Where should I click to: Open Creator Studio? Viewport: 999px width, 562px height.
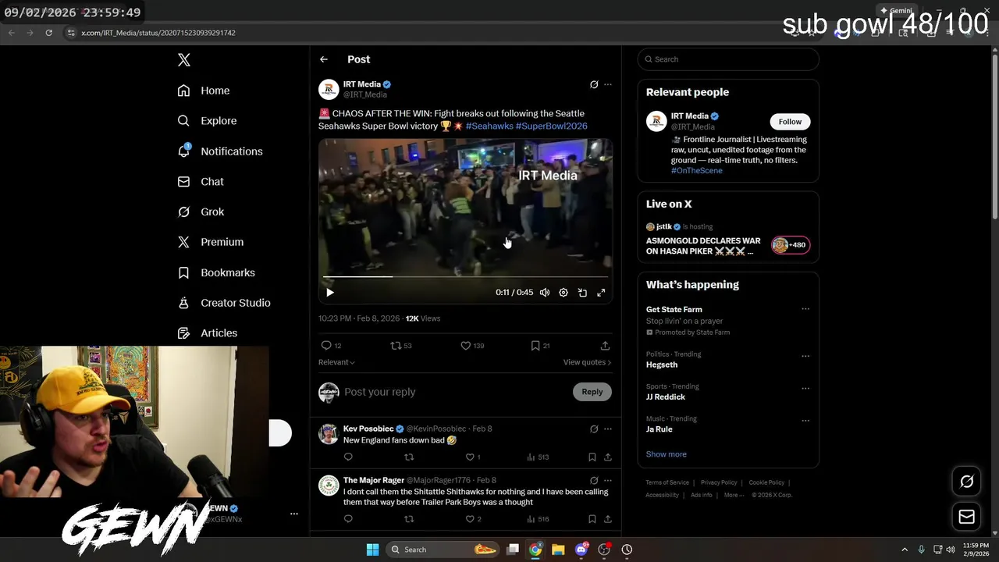pyautogui.click(x=224, y=303)
